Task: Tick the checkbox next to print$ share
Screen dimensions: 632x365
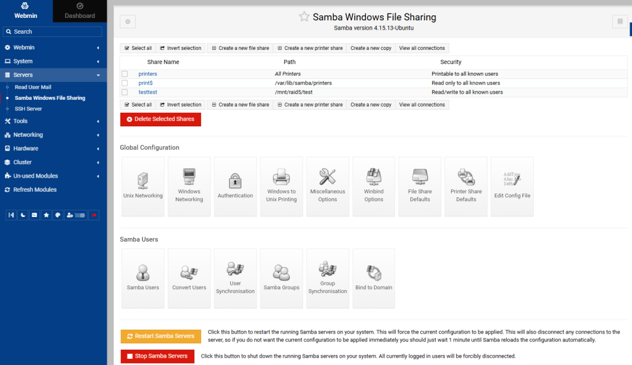Action: tap(125, 83)
